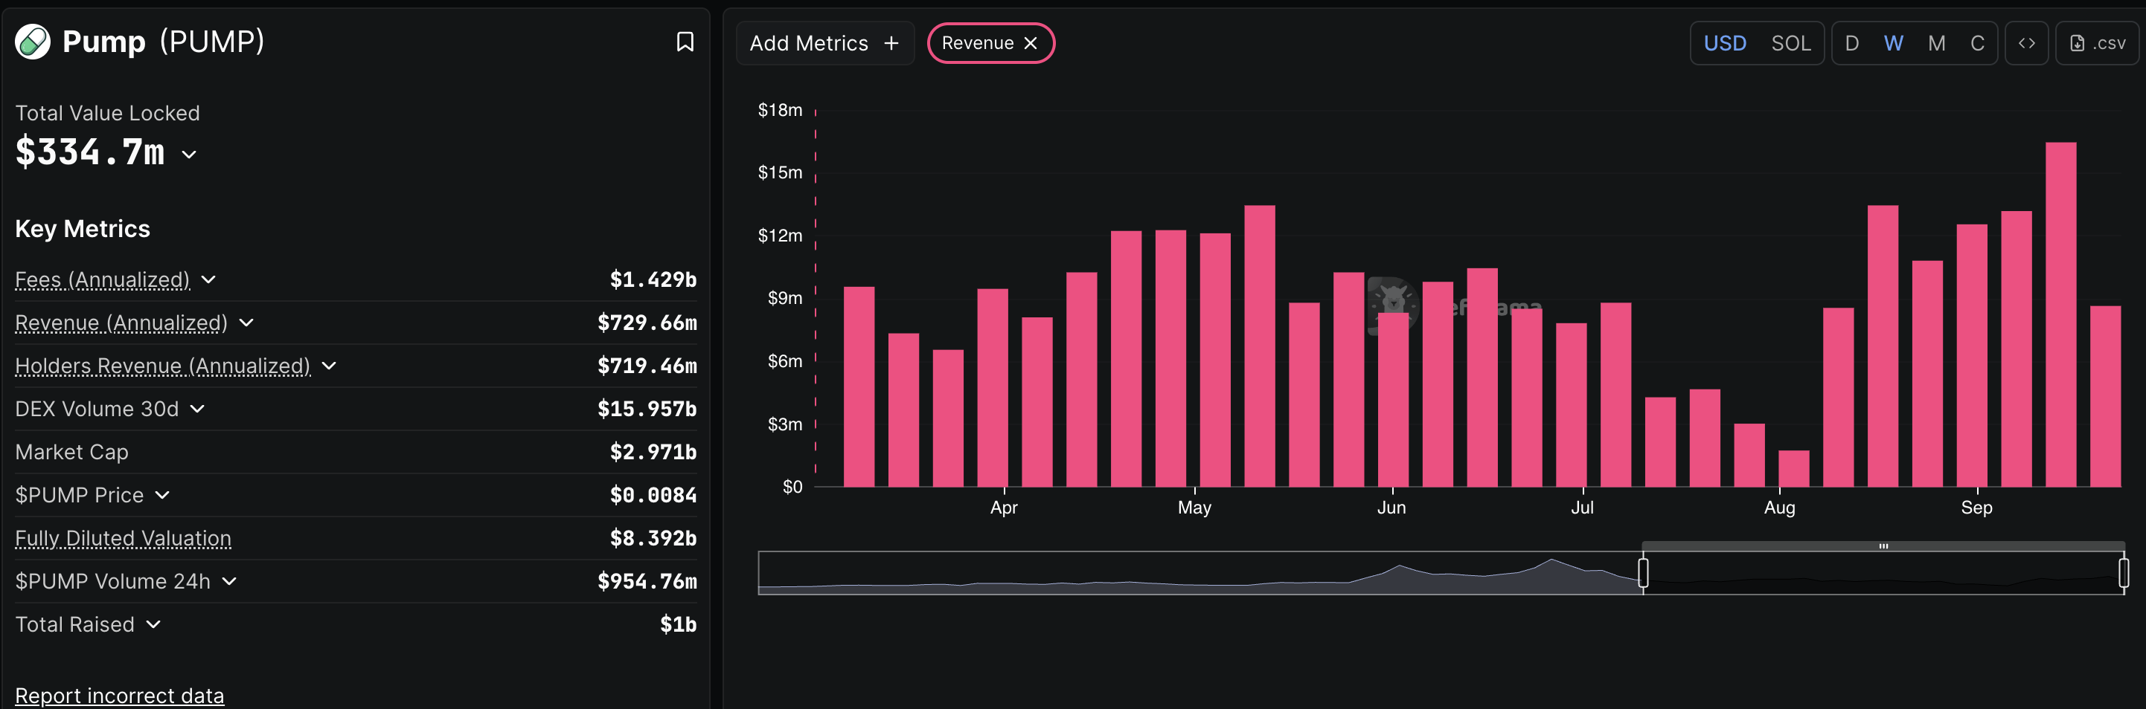Click the Fully Diluted Valuation label
This screenshot has width=2146, height=709.
point(124,538)
